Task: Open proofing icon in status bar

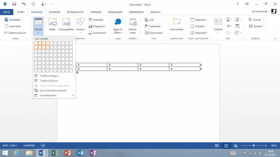Action: 43,145
